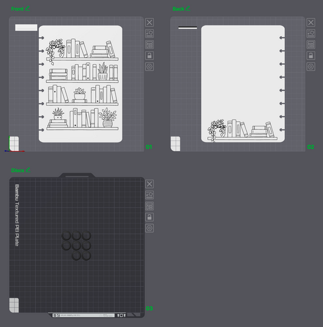Edit the Back plate name with pencil icon
323x327 pixels.
188,8
